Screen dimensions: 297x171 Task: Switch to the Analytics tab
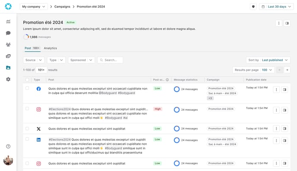pos(51,48)
